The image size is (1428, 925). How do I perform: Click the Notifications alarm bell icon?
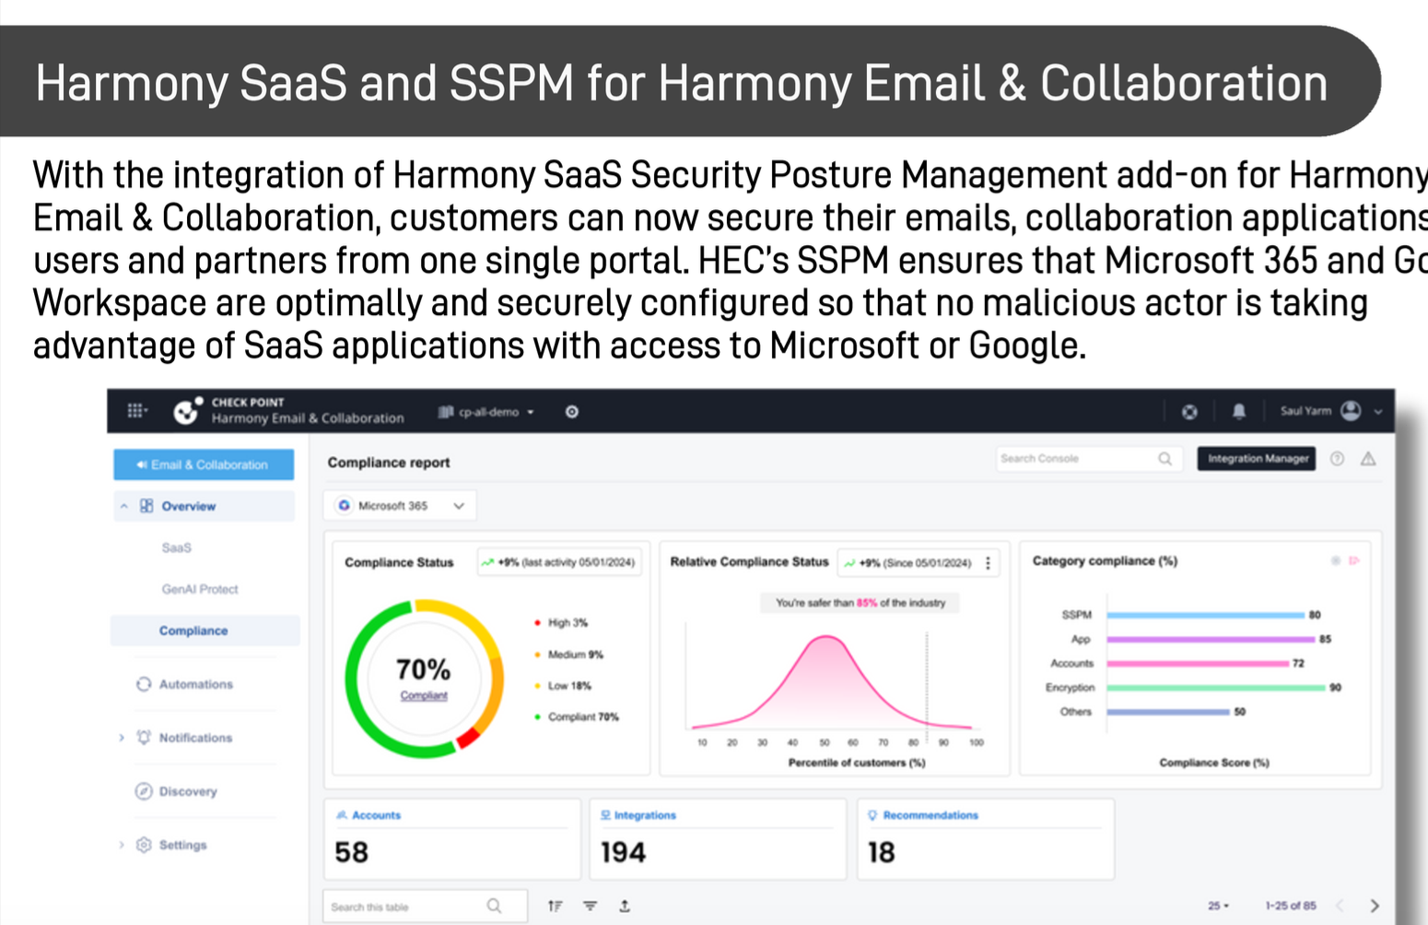(144, 737)
